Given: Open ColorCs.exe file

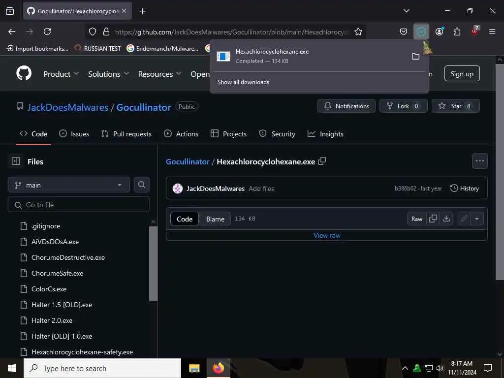Looking at the screenshot, I should 49,289.
